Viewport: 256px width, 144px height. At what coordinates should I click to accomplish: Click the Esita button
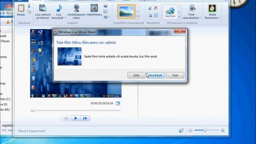tap(136, 75)
